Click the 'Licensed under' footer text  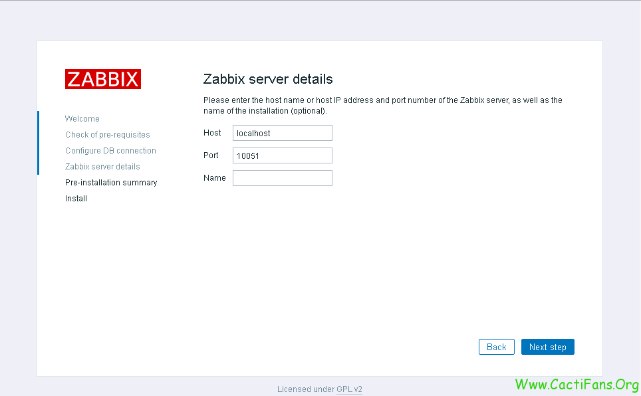(x=306, y=389)
